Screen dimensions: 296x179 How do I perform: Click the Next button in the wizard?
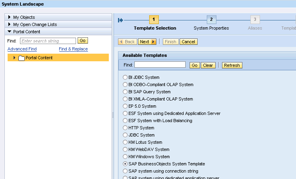coord(147,42)
